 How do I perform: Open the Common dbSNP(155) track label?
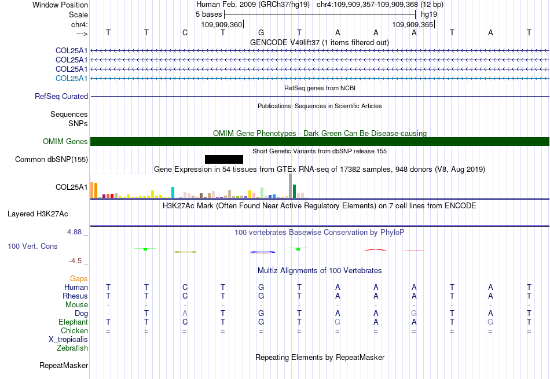tap(52, 160)
